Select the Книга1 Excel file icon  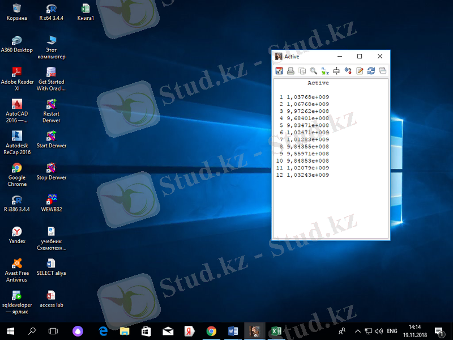(86, 11)
